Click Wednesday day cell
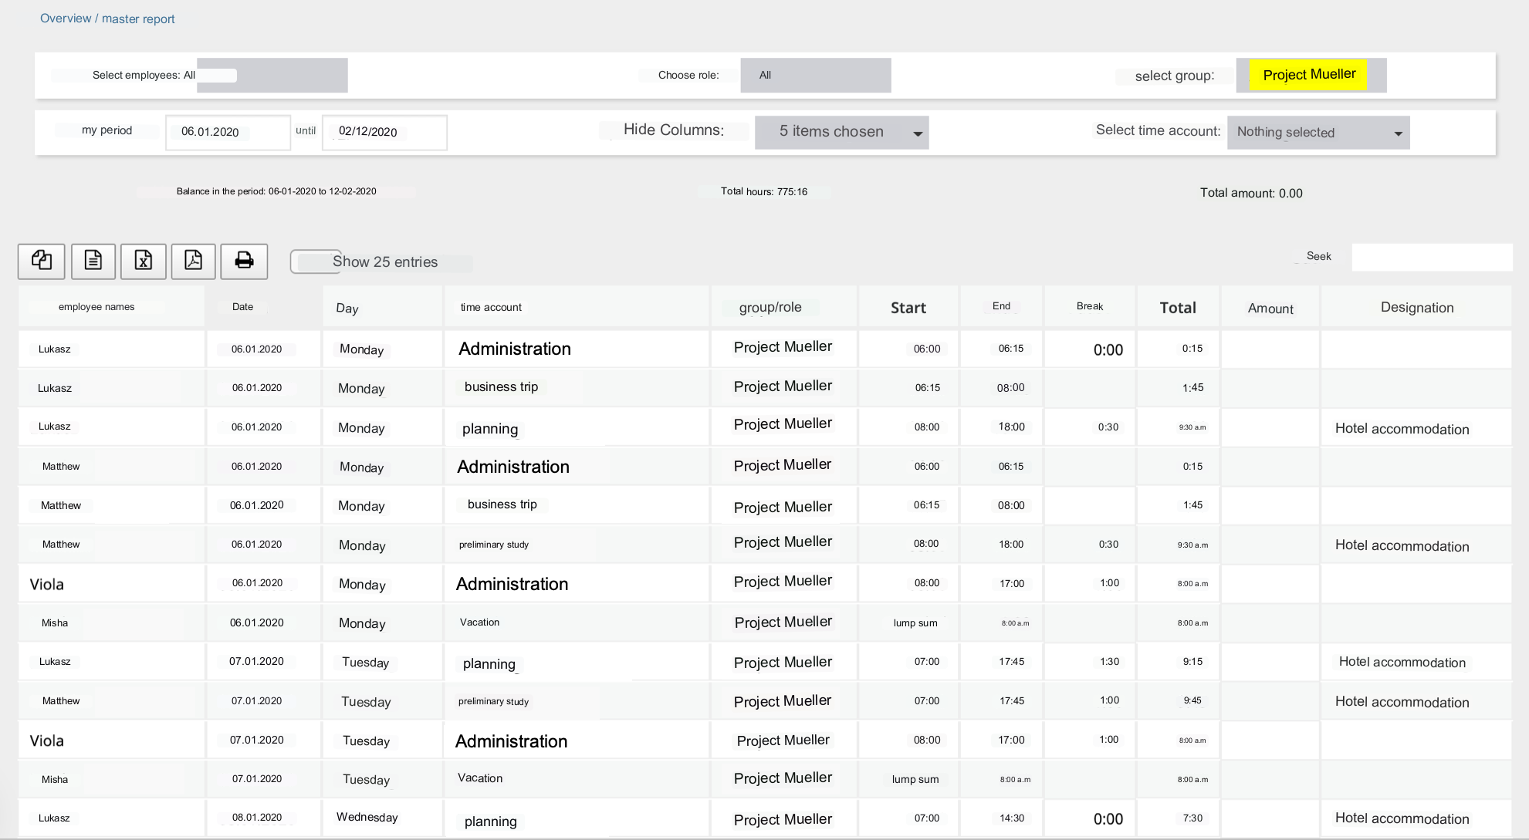Screen dimensions: 1529x840 point(367,817)
